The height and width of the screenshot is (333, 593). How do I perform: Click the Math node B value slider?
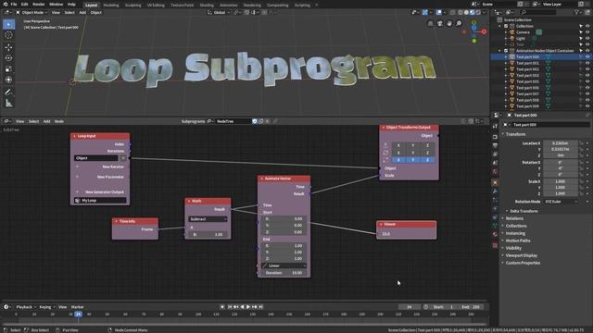pyautogui.click(x=208, y=234)
